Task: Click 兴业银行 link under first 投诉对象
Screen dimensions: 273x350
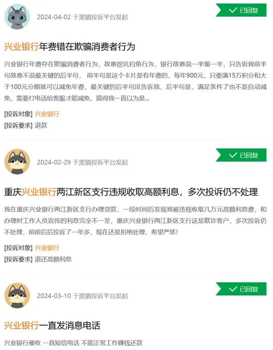Action: pos(47,114)
